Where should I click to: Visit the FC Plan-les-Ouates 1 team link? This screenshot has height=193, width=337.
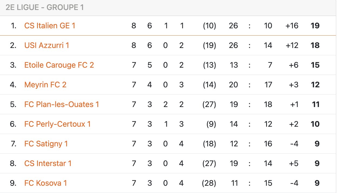[x=62, y=104]
